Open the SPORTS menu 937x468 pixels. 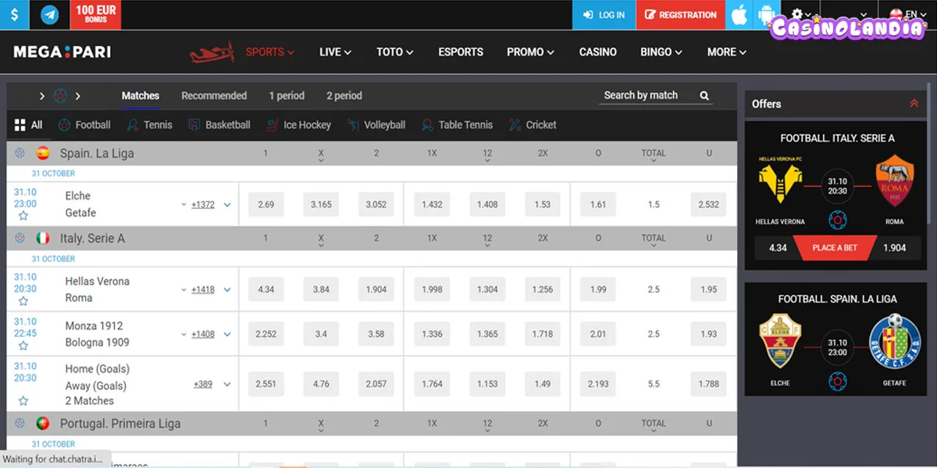[x=270, y=52]
